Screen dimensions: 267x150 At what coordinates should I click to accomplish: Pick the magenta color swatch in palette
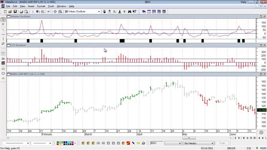73,142
